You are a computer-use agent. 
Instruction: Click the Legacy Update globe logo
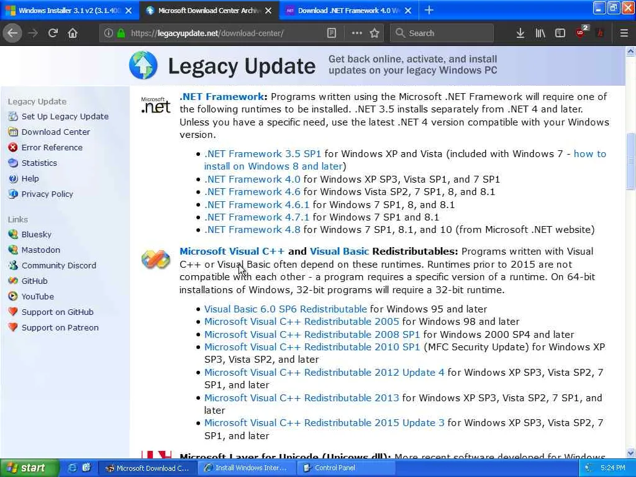point(143,65)
